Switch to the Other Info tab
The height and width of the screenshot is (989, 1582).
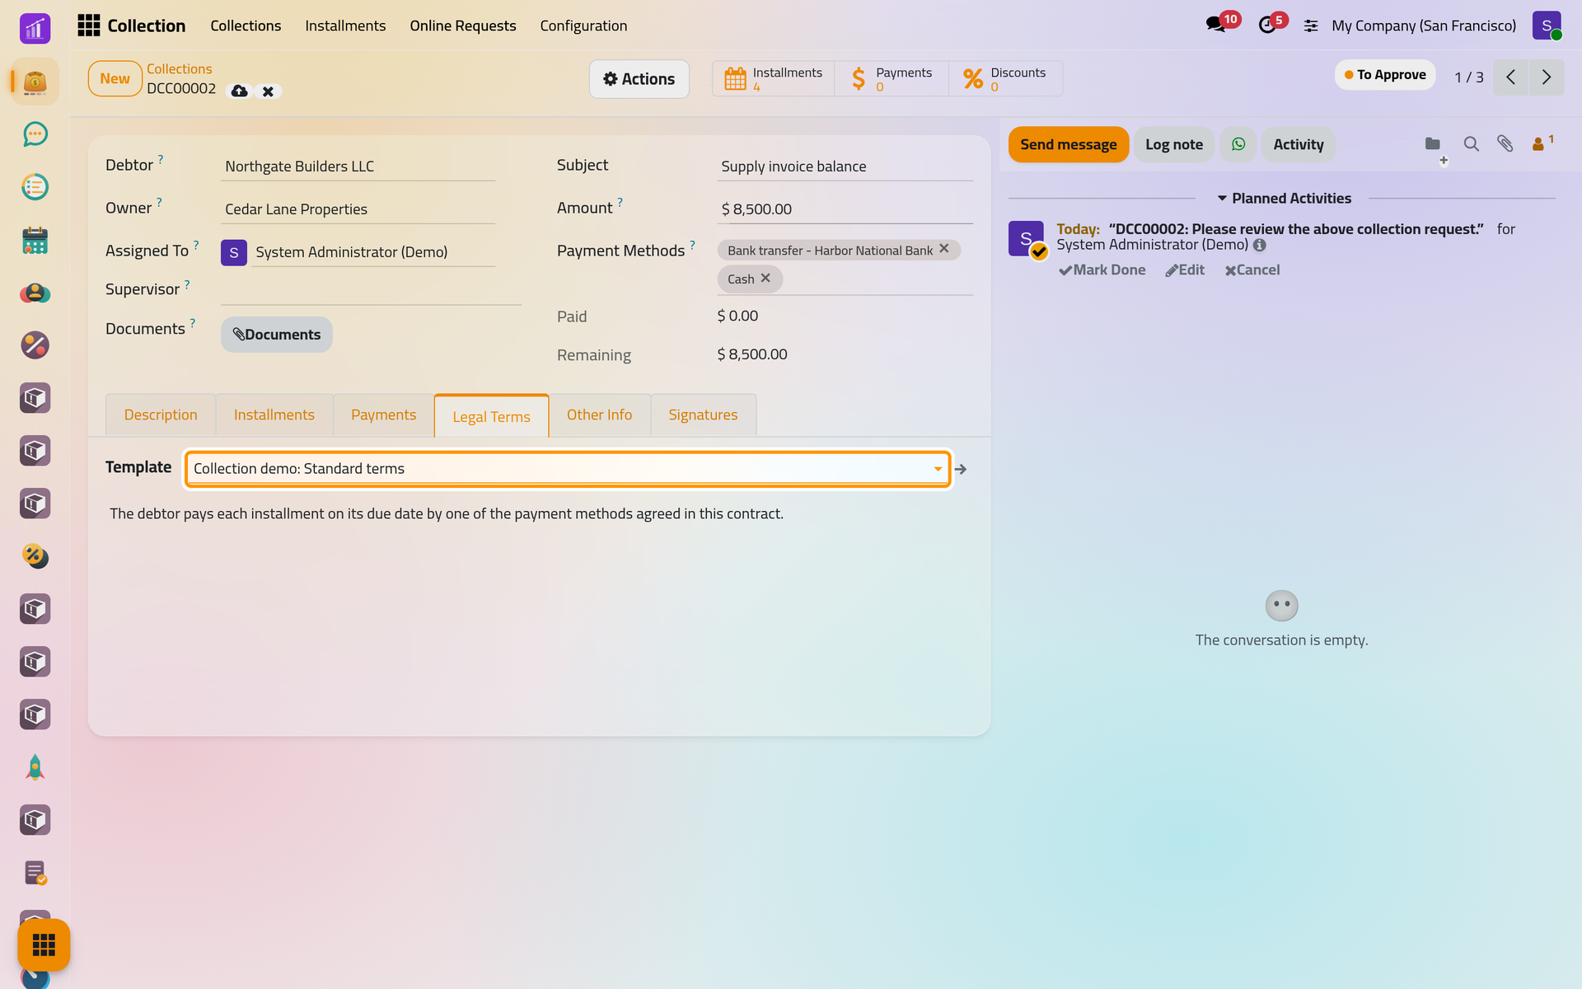point(599,415)
